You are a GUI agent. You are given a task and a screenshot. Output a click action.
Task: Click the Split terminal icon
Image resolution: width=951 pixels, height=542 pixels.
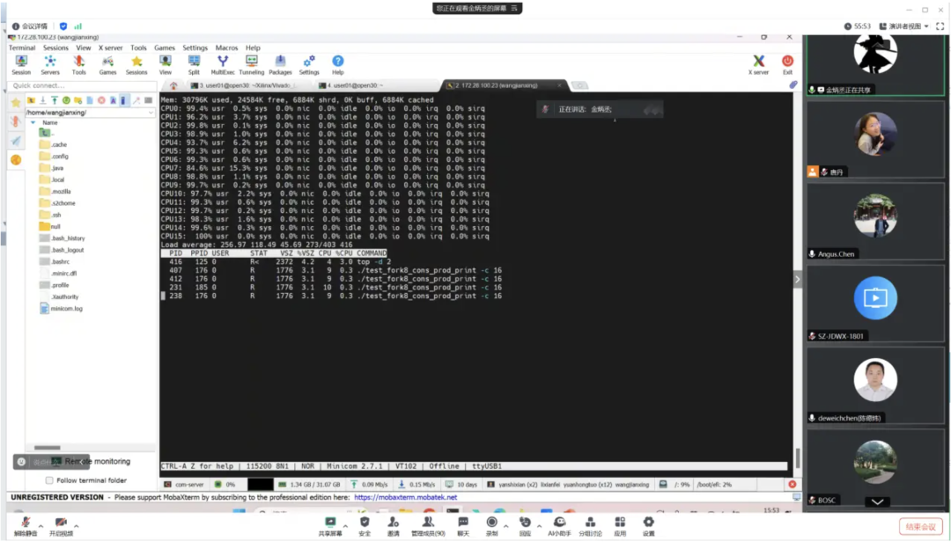coord(194,65)
